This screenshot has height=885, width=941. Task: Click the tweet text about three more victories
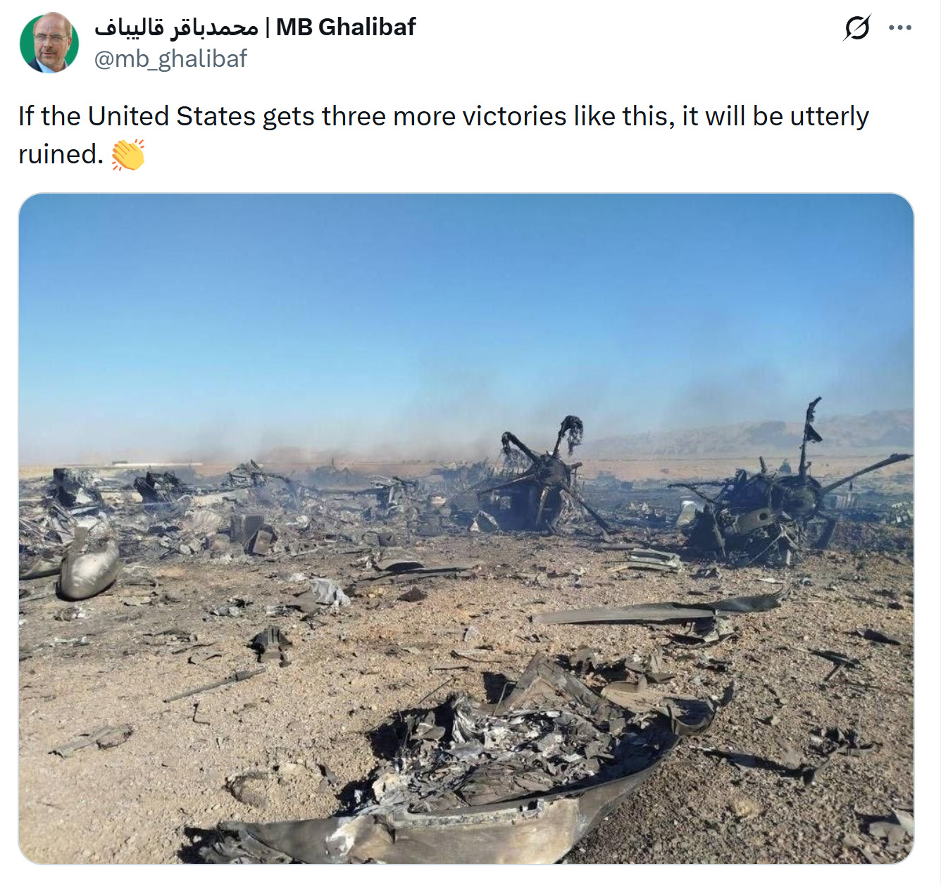[x=444, y=135]
